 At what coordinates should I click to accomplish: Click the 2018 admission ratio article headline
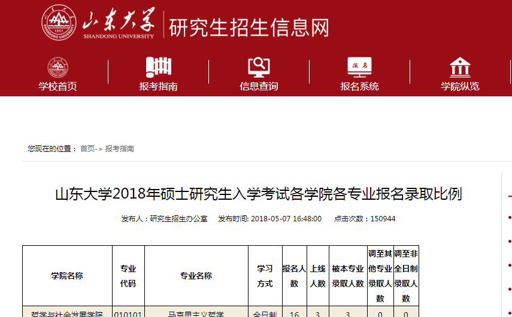pyautogui.click(x=258, y=194)
